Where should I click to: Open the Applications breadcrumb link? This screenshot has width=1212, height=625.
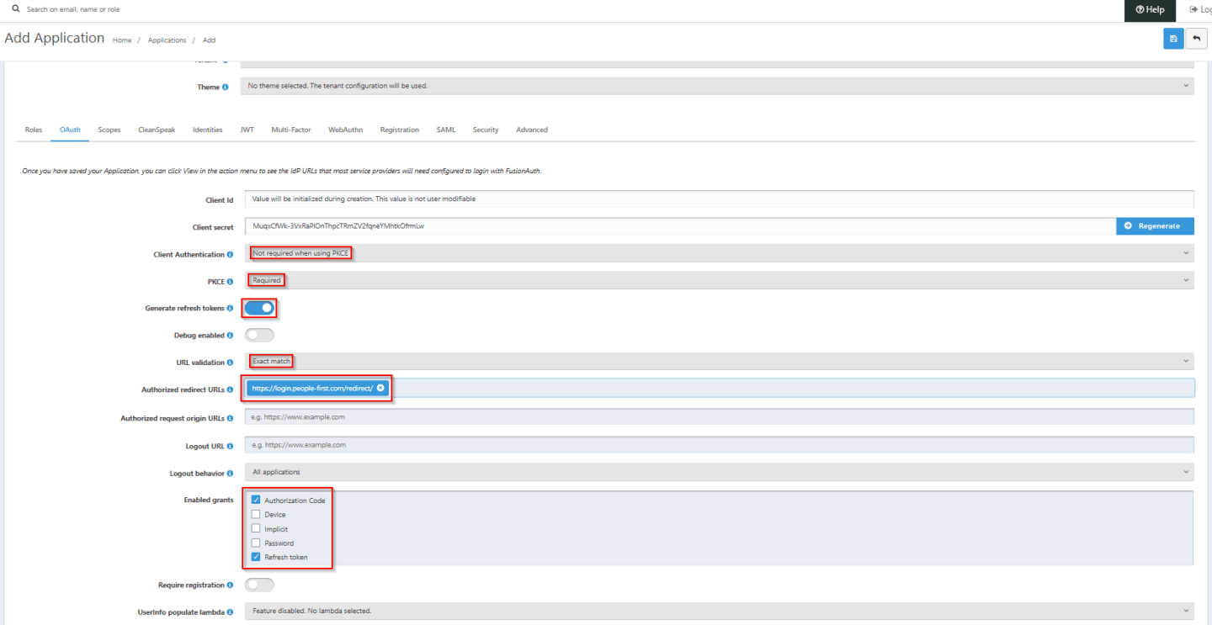pyautogui.click(x=167, y=40)
